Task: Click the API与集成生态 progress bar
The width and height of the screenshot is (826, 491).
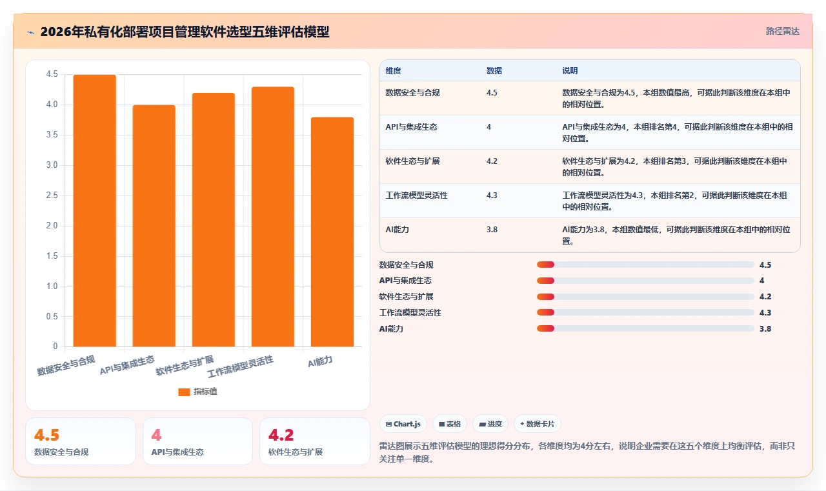Action: point(645,281)
